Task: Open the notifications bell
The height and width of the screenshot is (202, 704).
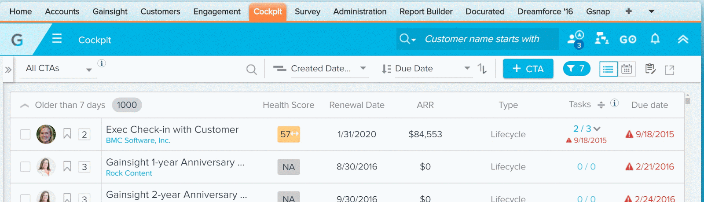Action: coord(655,39)
